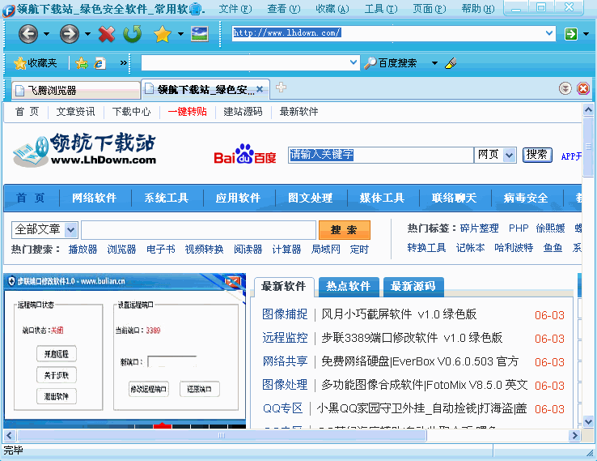Open the 系统工具 navigation category
Image resolution: width=597 pixels, height=461 pixels.
coord(167,198)
